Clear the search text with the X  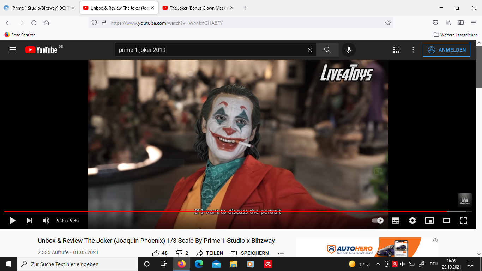coord(310,50)
